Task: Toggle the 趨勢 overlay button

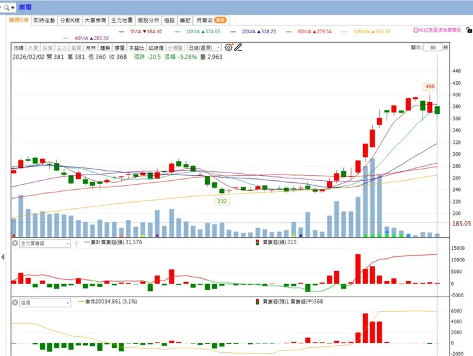Action: pyautogui.click(x=105, y=48)
